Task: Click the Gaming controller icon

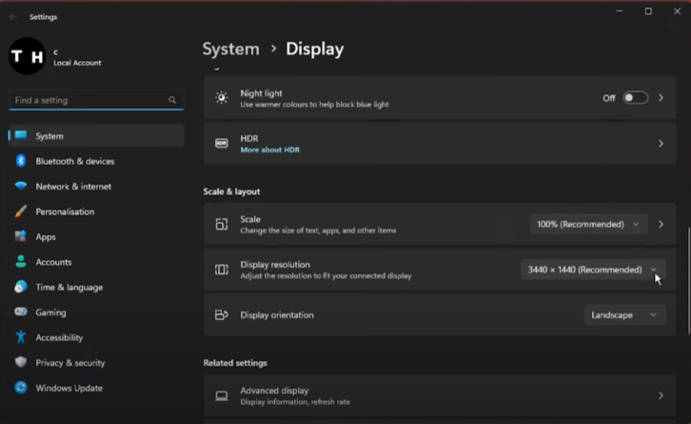Action: coord(20,313)
